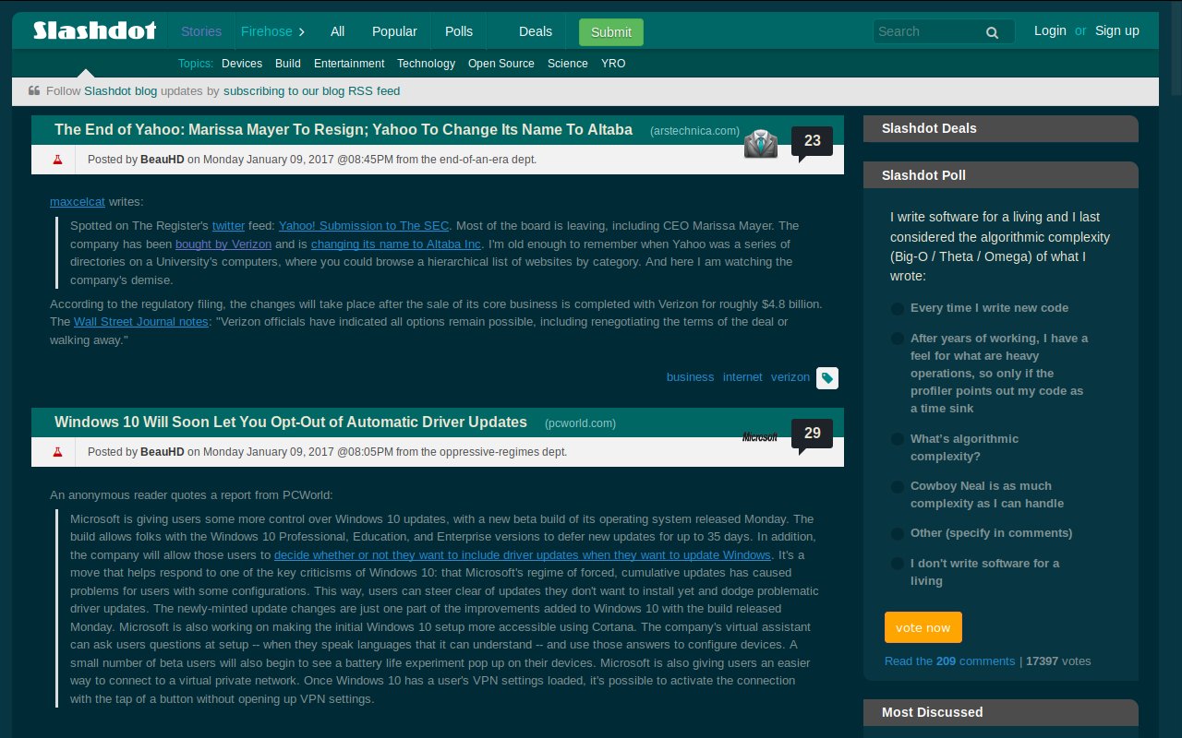Select the Build topic
1182x738 pixels.
point(288,64)
